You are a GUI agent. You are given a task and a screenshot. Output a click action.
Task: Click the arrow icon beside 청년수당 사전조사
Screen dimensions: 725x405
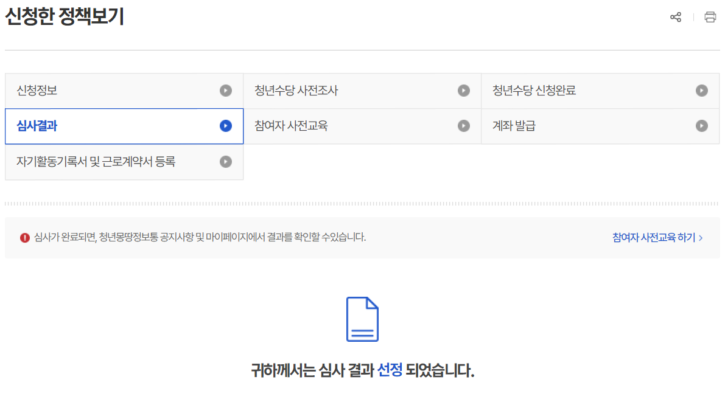(464, 90)
